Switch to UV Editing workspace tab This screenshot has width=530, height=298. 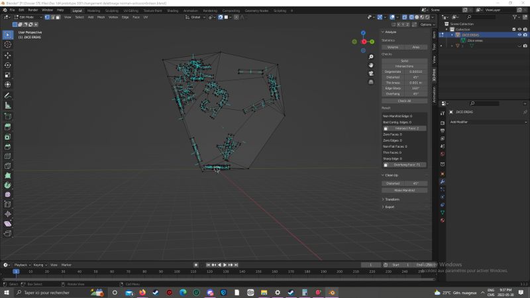(x=131, y=11)
